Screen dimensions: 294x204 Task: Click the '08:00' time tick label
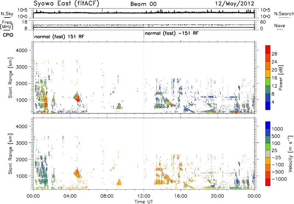tap(107, 196)
